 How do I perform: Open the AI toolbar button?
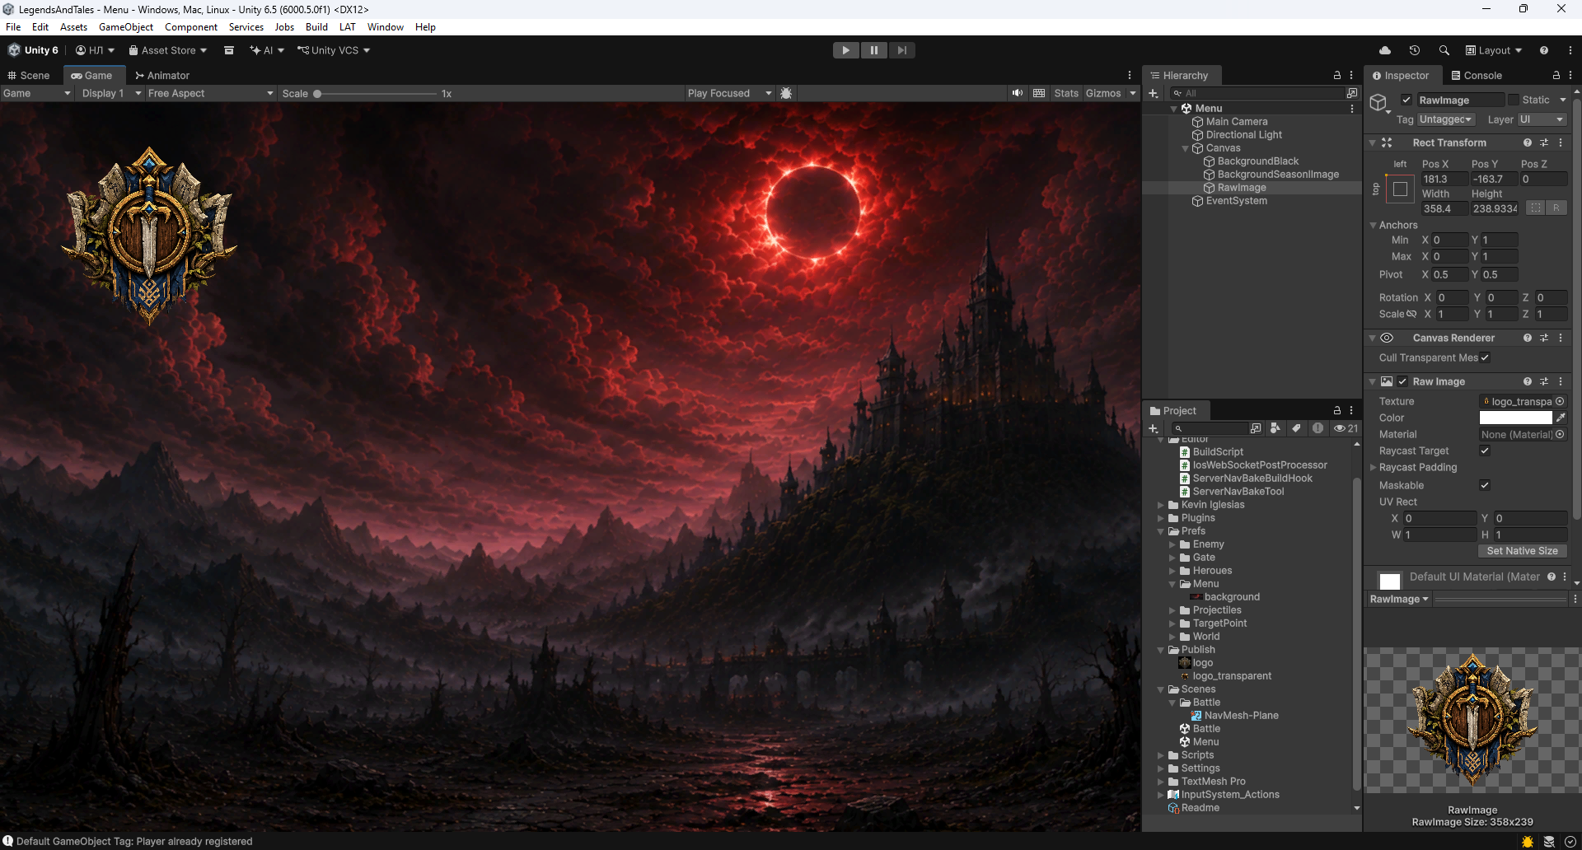coord(267,50)
